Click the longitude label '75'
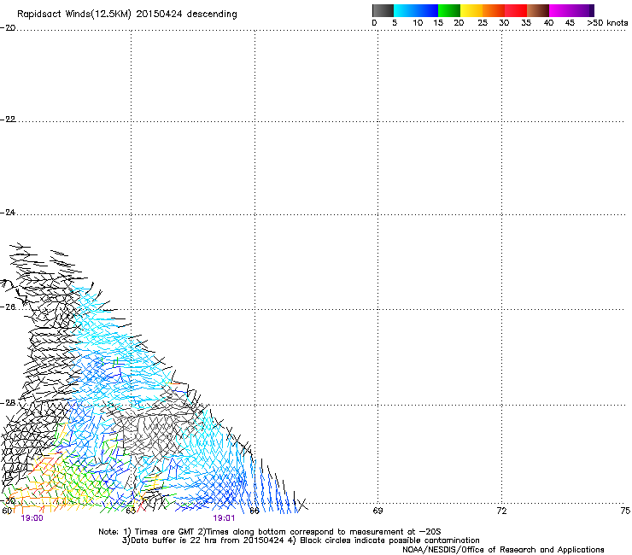This screenshot has width=632, height=555. click(x=625, y=511)
